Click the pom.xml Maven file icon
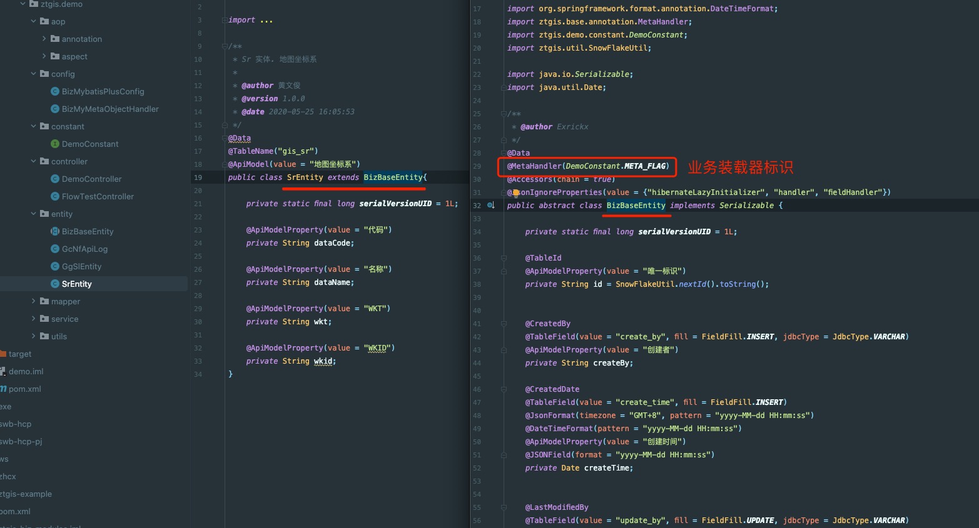The height and width of the screenshot is (528, 979). click(x=3, y=389)
